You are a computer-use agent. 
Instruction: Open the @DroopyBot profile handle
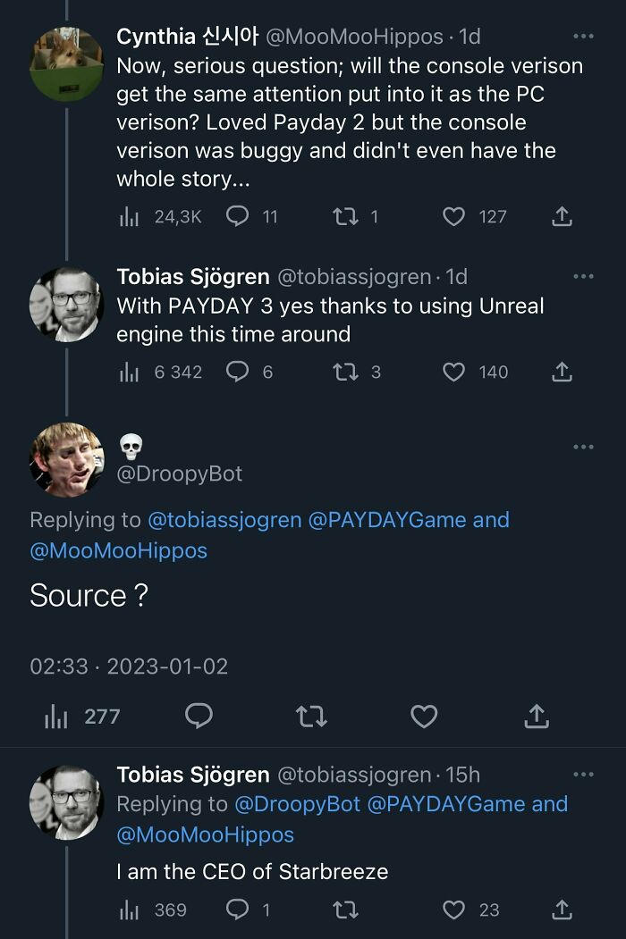click(x=180, y=474)
